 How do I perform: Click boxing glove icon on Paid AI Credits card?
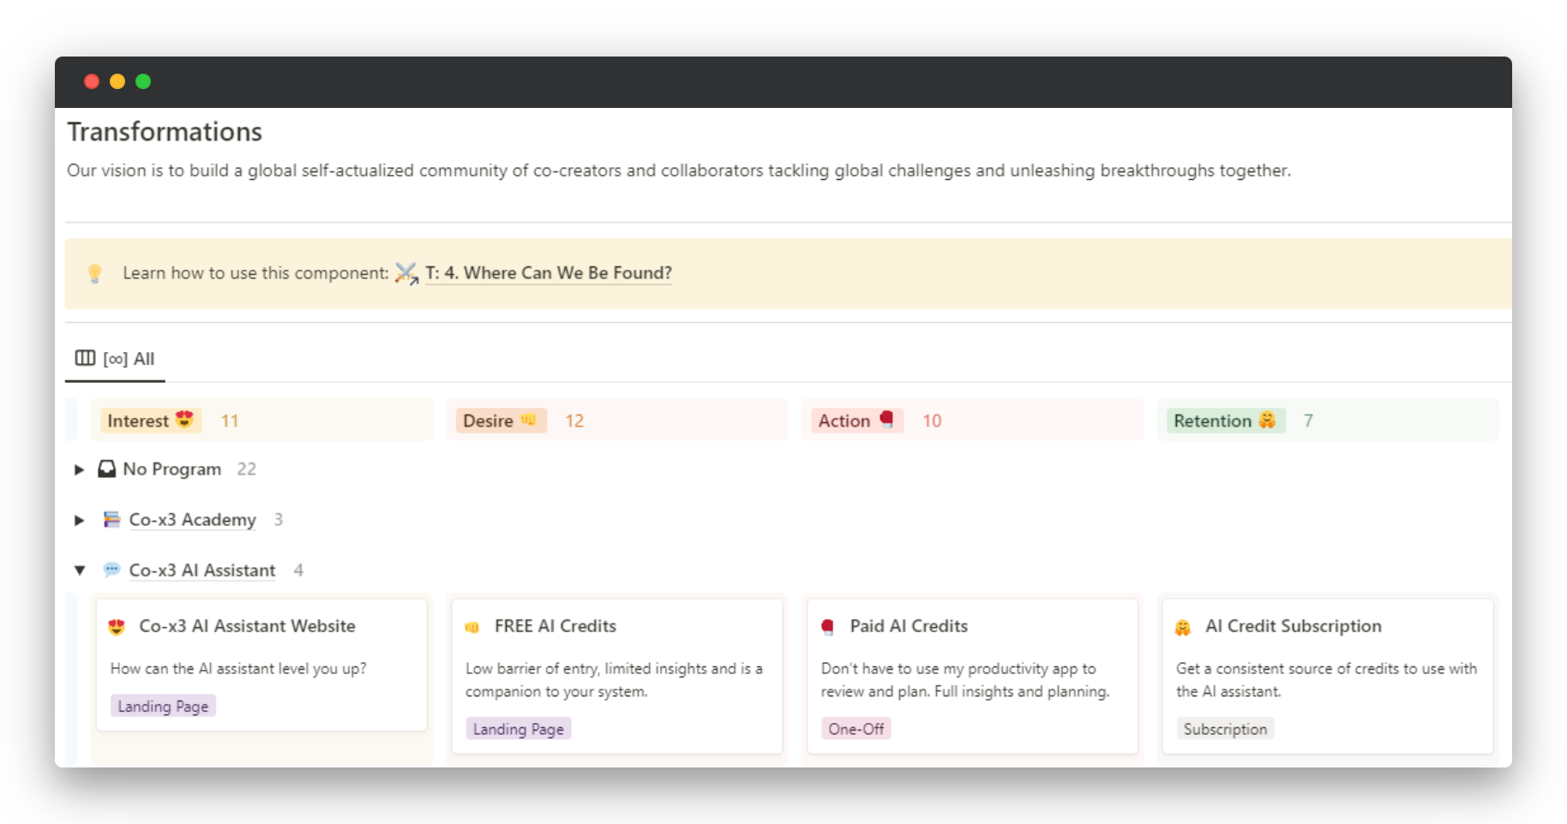point(827,627)
